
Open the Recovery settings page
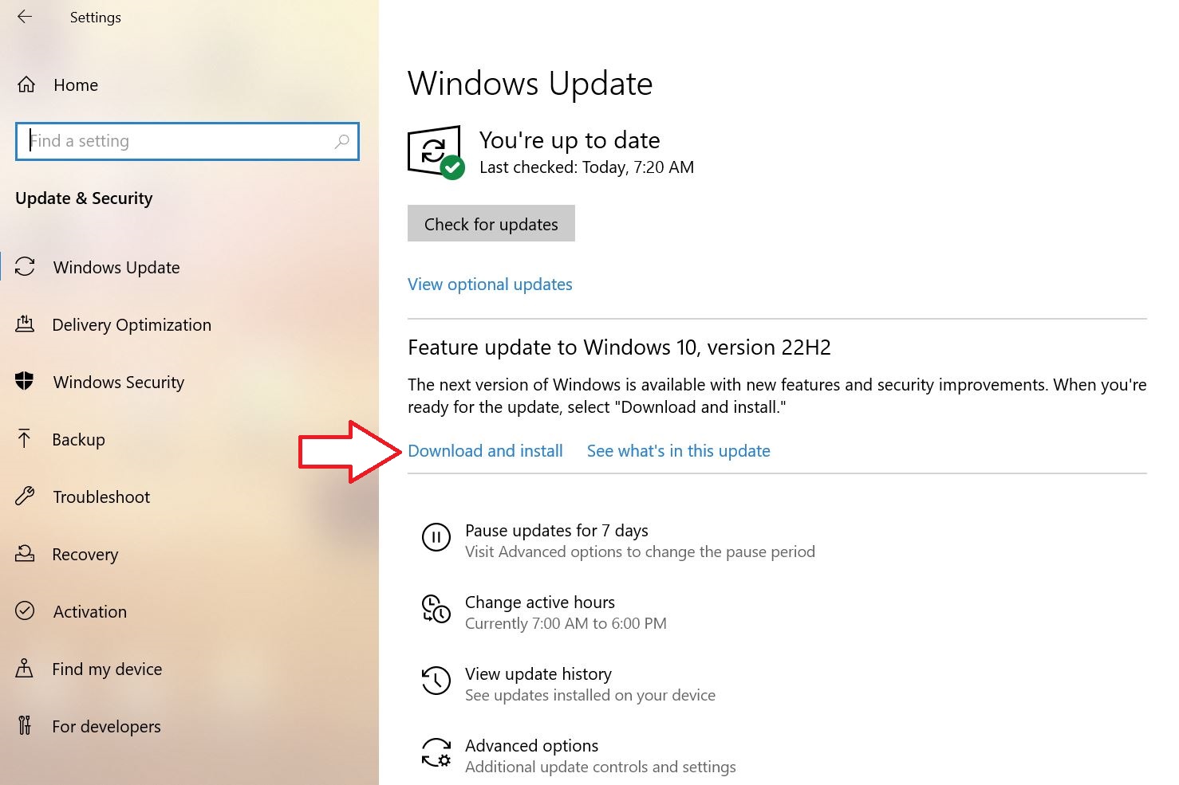[x=85, y=555]
